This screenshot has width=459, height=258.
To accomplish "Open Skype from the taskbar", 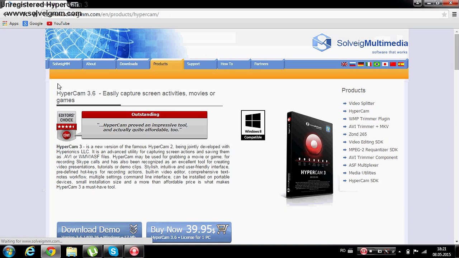I will coord(113,252).
